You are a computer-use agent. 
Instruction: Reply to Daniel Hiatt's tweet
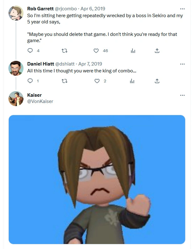pyautogui.click(x=30, y=81)
